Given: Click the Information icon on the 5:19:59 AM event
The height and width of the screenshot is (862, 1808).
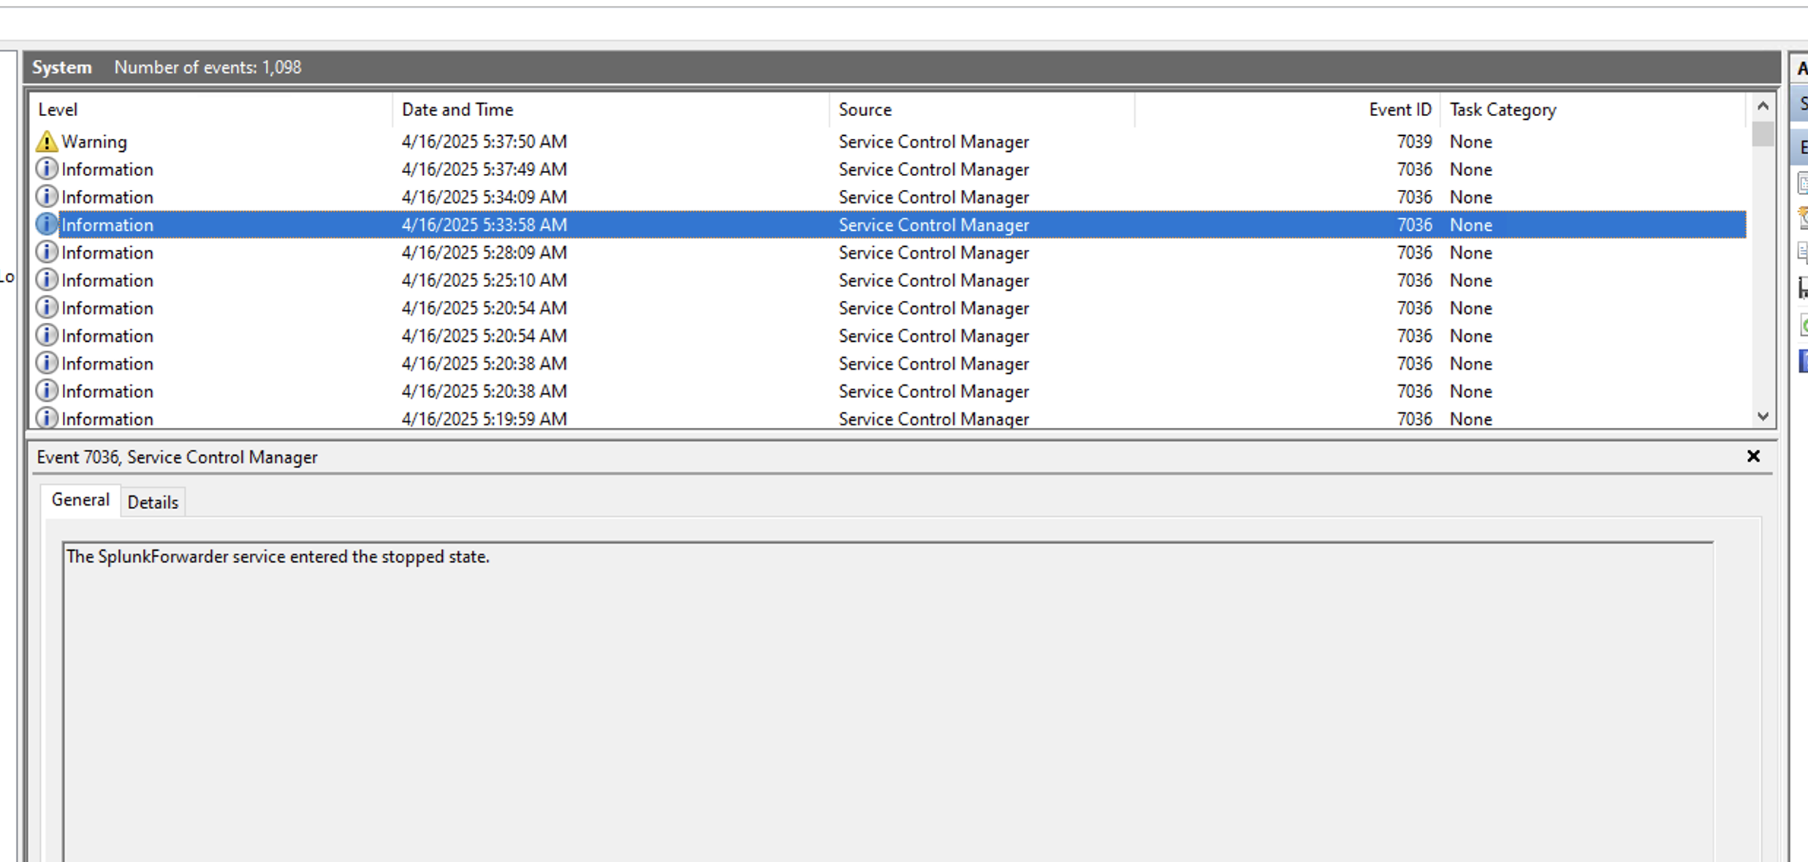Looking at the screenshot, I should [46, 418].
